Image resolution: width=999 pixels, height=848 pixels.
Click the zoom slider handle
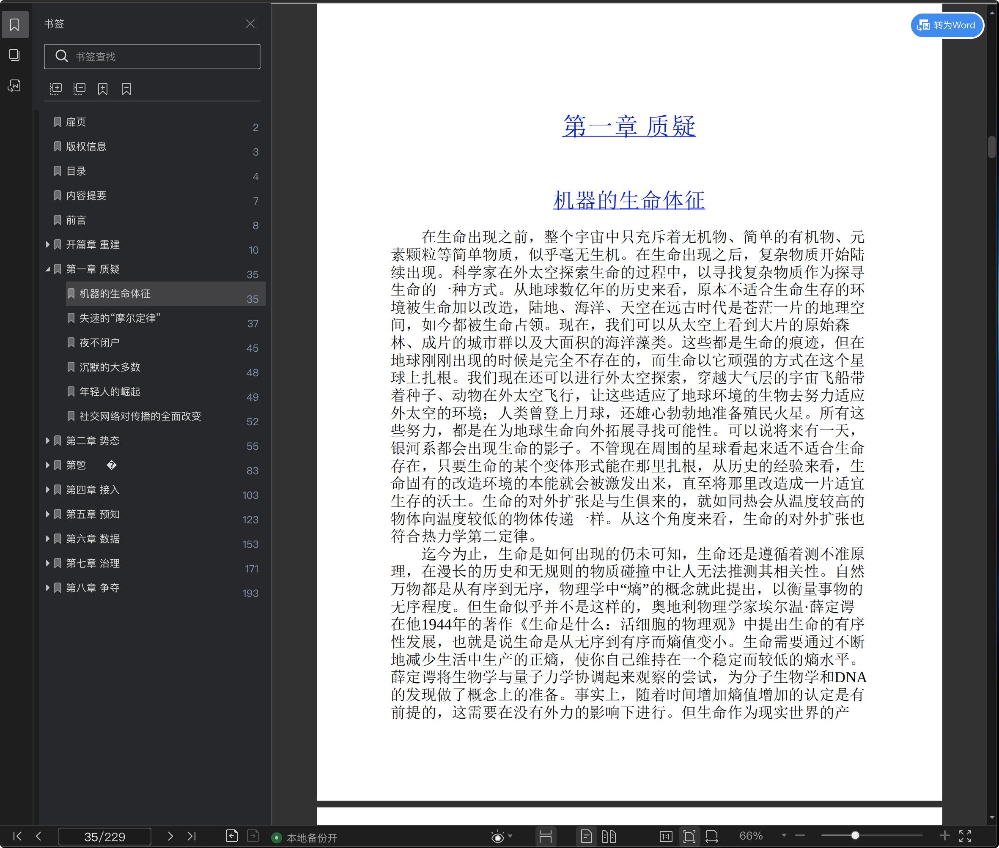[855, 835]
